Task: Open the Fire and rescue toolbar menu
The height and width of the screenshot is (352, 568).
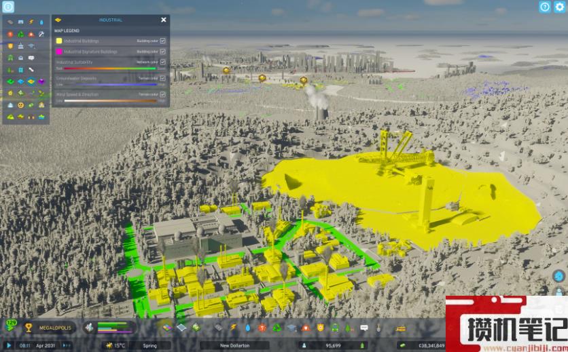Action: pyautogui.click(x=306, y=328)
